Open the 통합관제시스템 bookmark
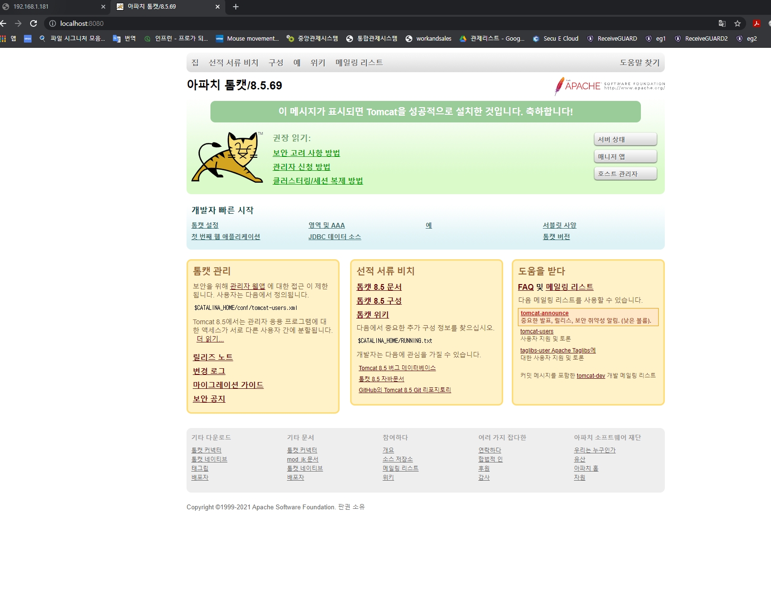Image resolution: width=771 pixels, height=593 pixels. tap(372, 39)
